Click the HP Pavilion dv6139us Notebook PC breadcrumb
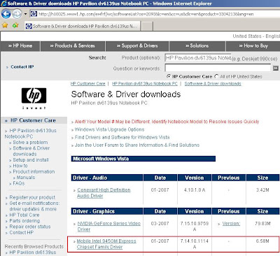 coord(145,84)
